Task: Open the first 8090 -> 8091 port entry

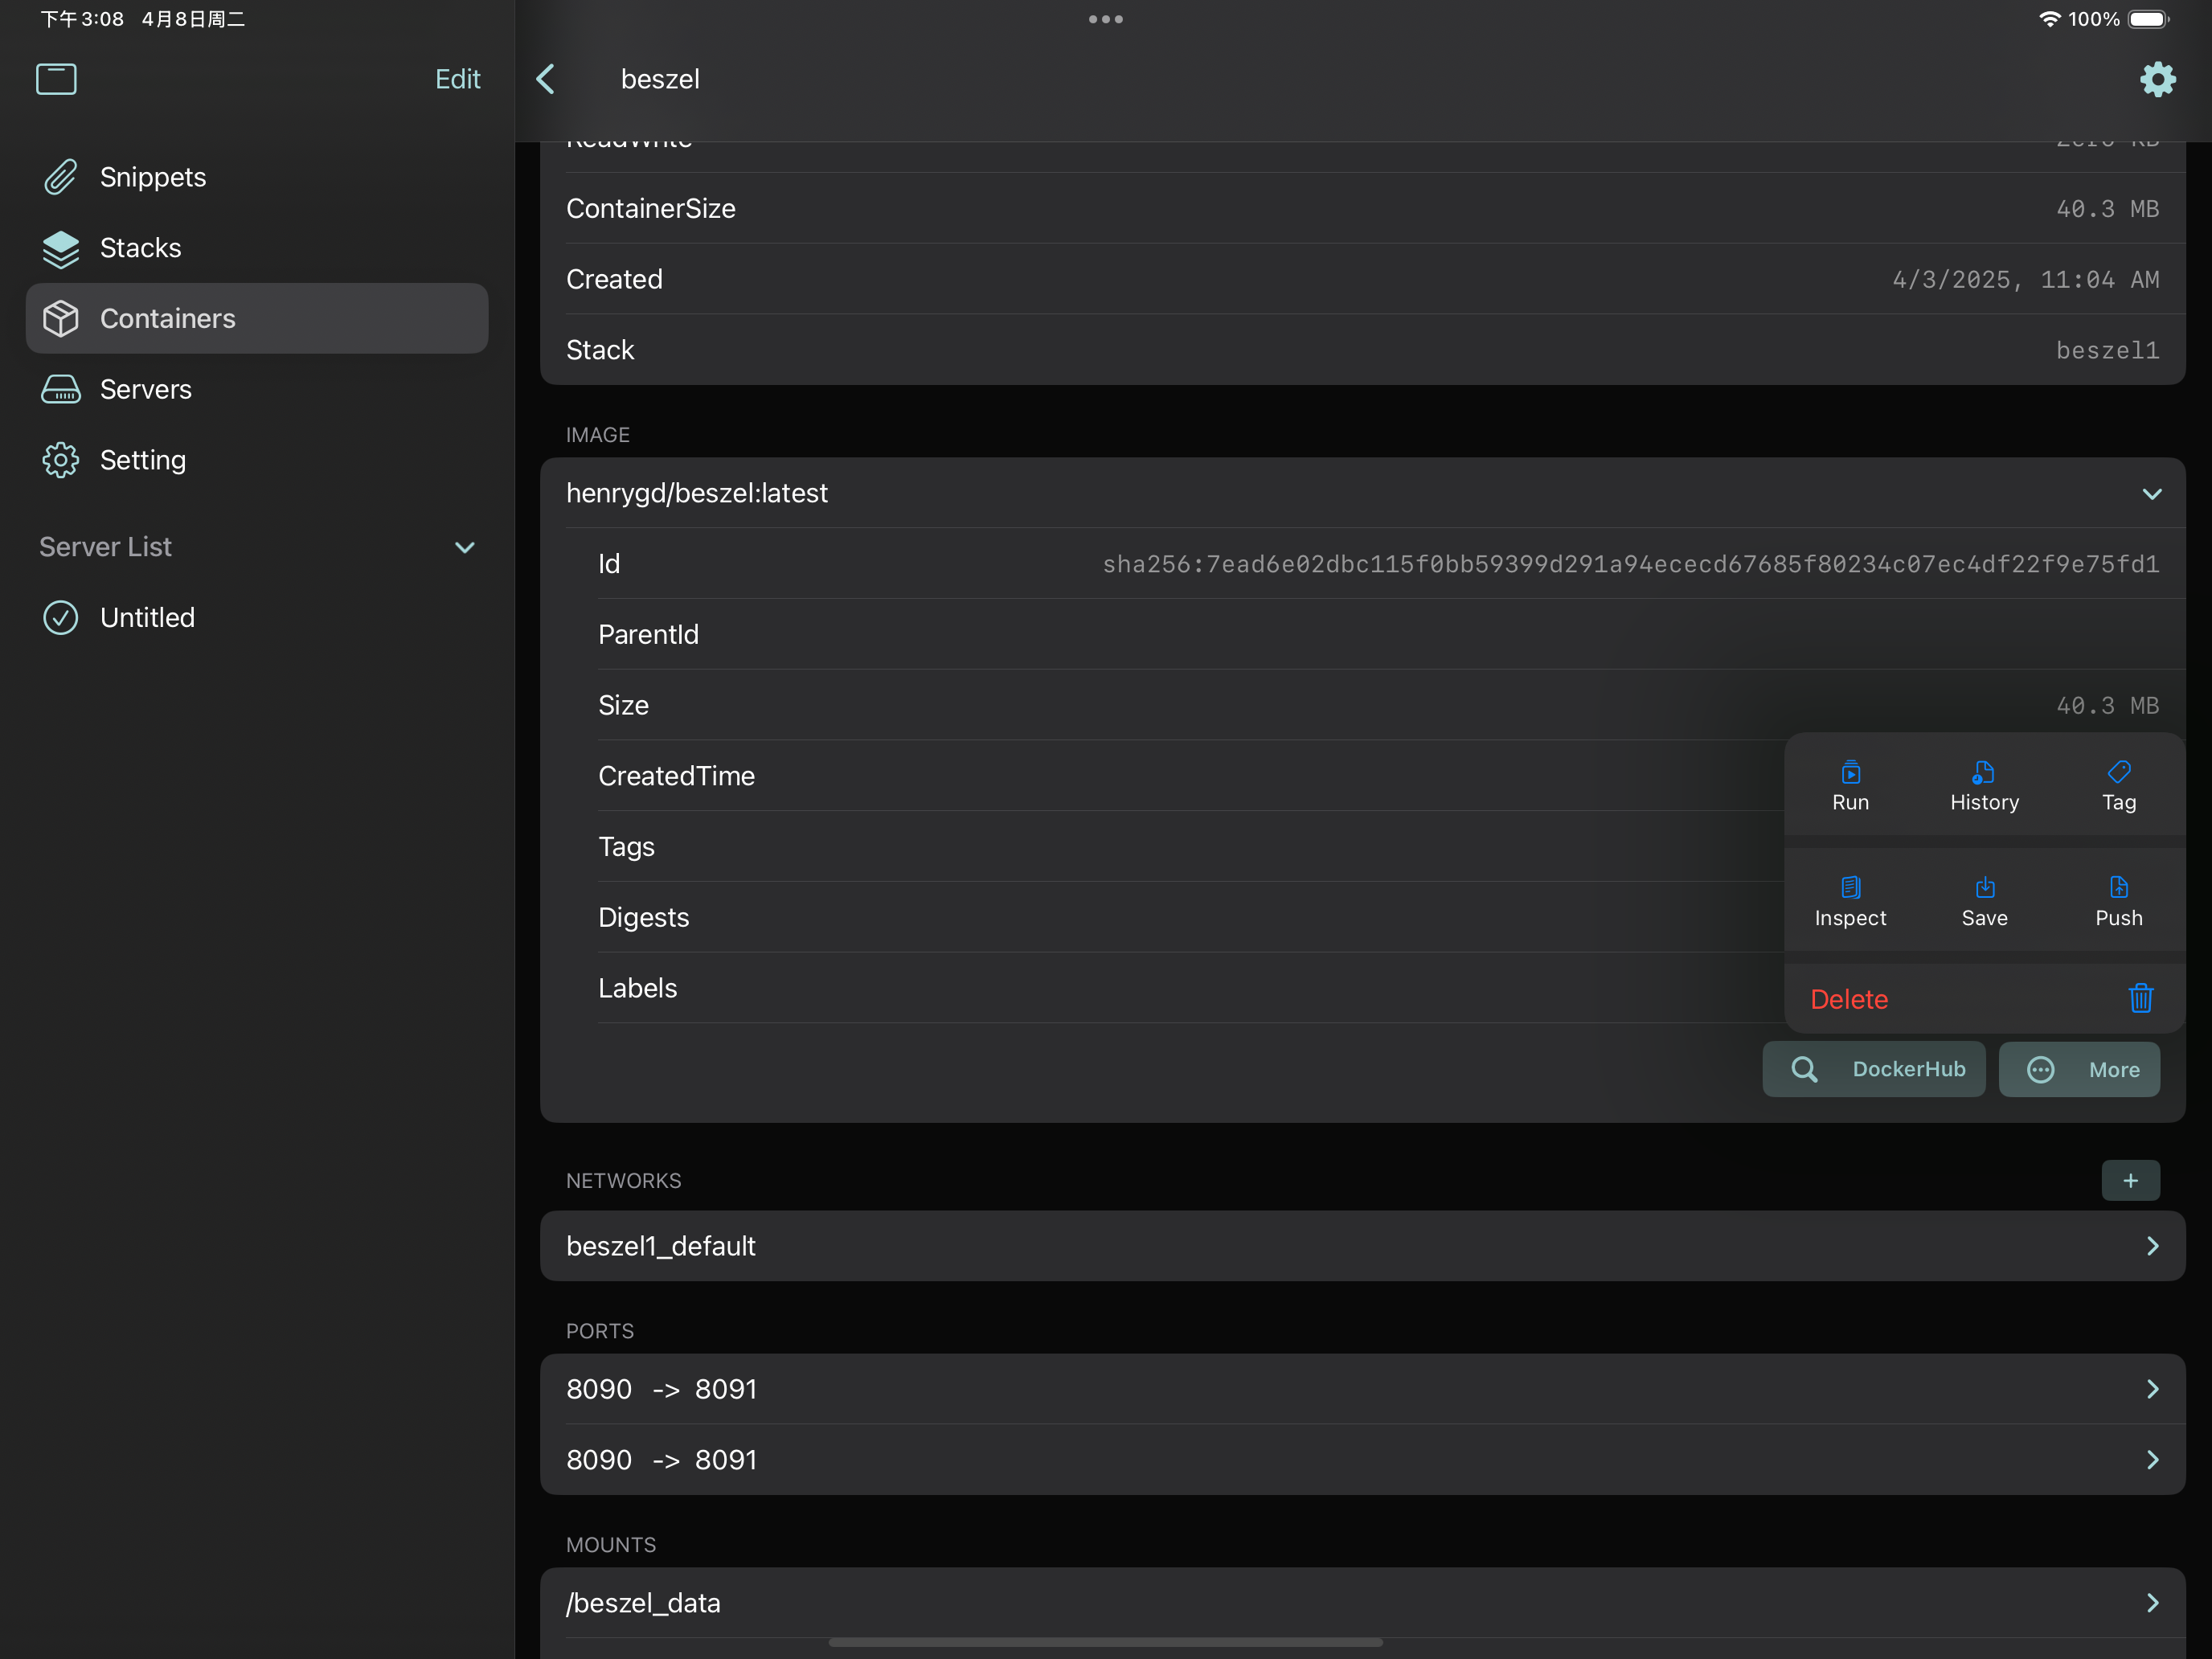Action: click(1362, 1389)
